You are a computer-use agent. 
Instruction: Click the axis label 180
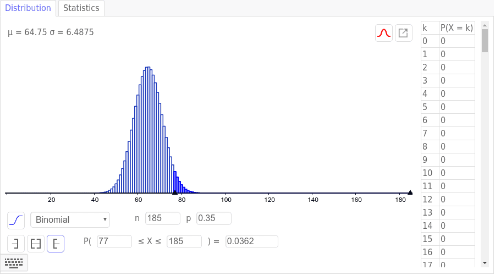pos(400,200)
